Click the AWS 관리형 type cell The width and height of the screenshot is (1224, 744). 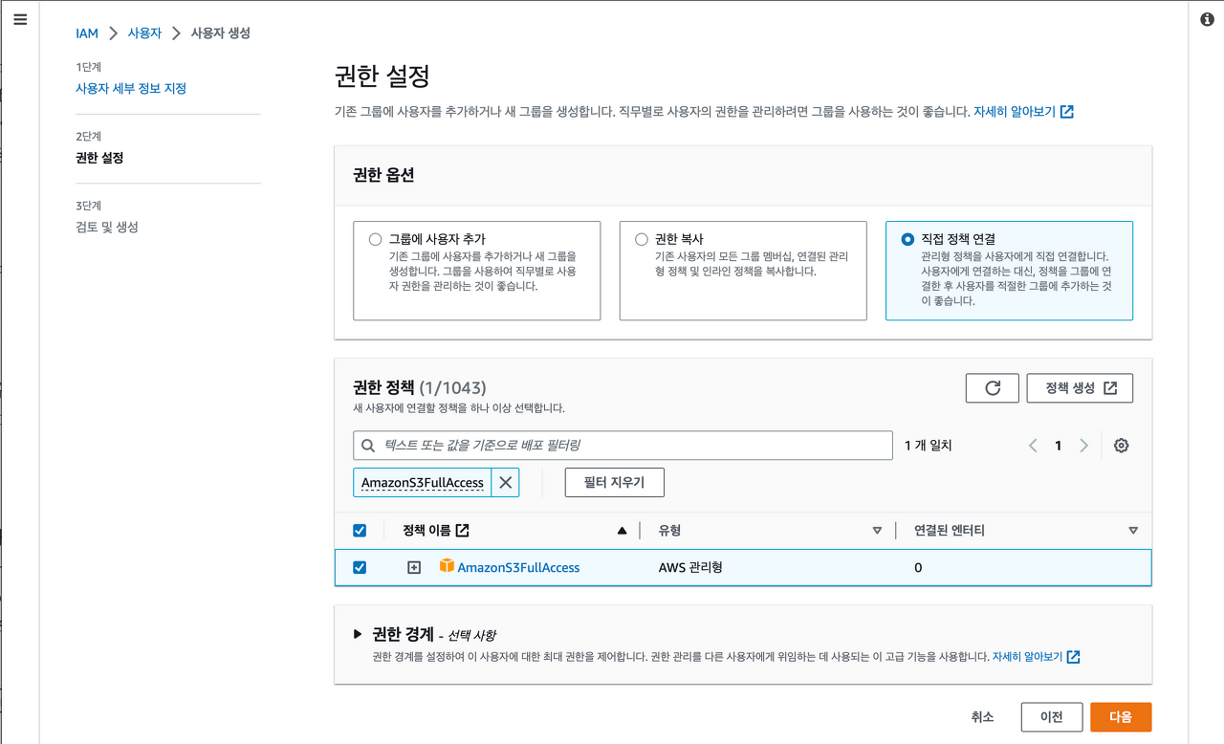pyautogui.click(x=690, y=567)
